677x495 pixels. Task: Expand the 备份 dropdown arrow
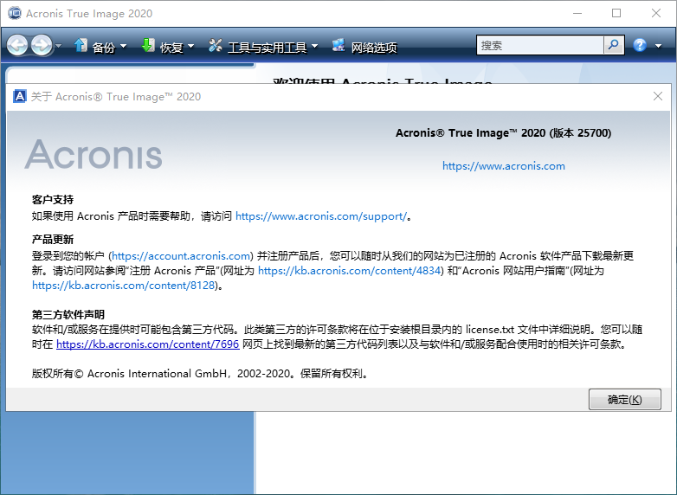(123, 47)
